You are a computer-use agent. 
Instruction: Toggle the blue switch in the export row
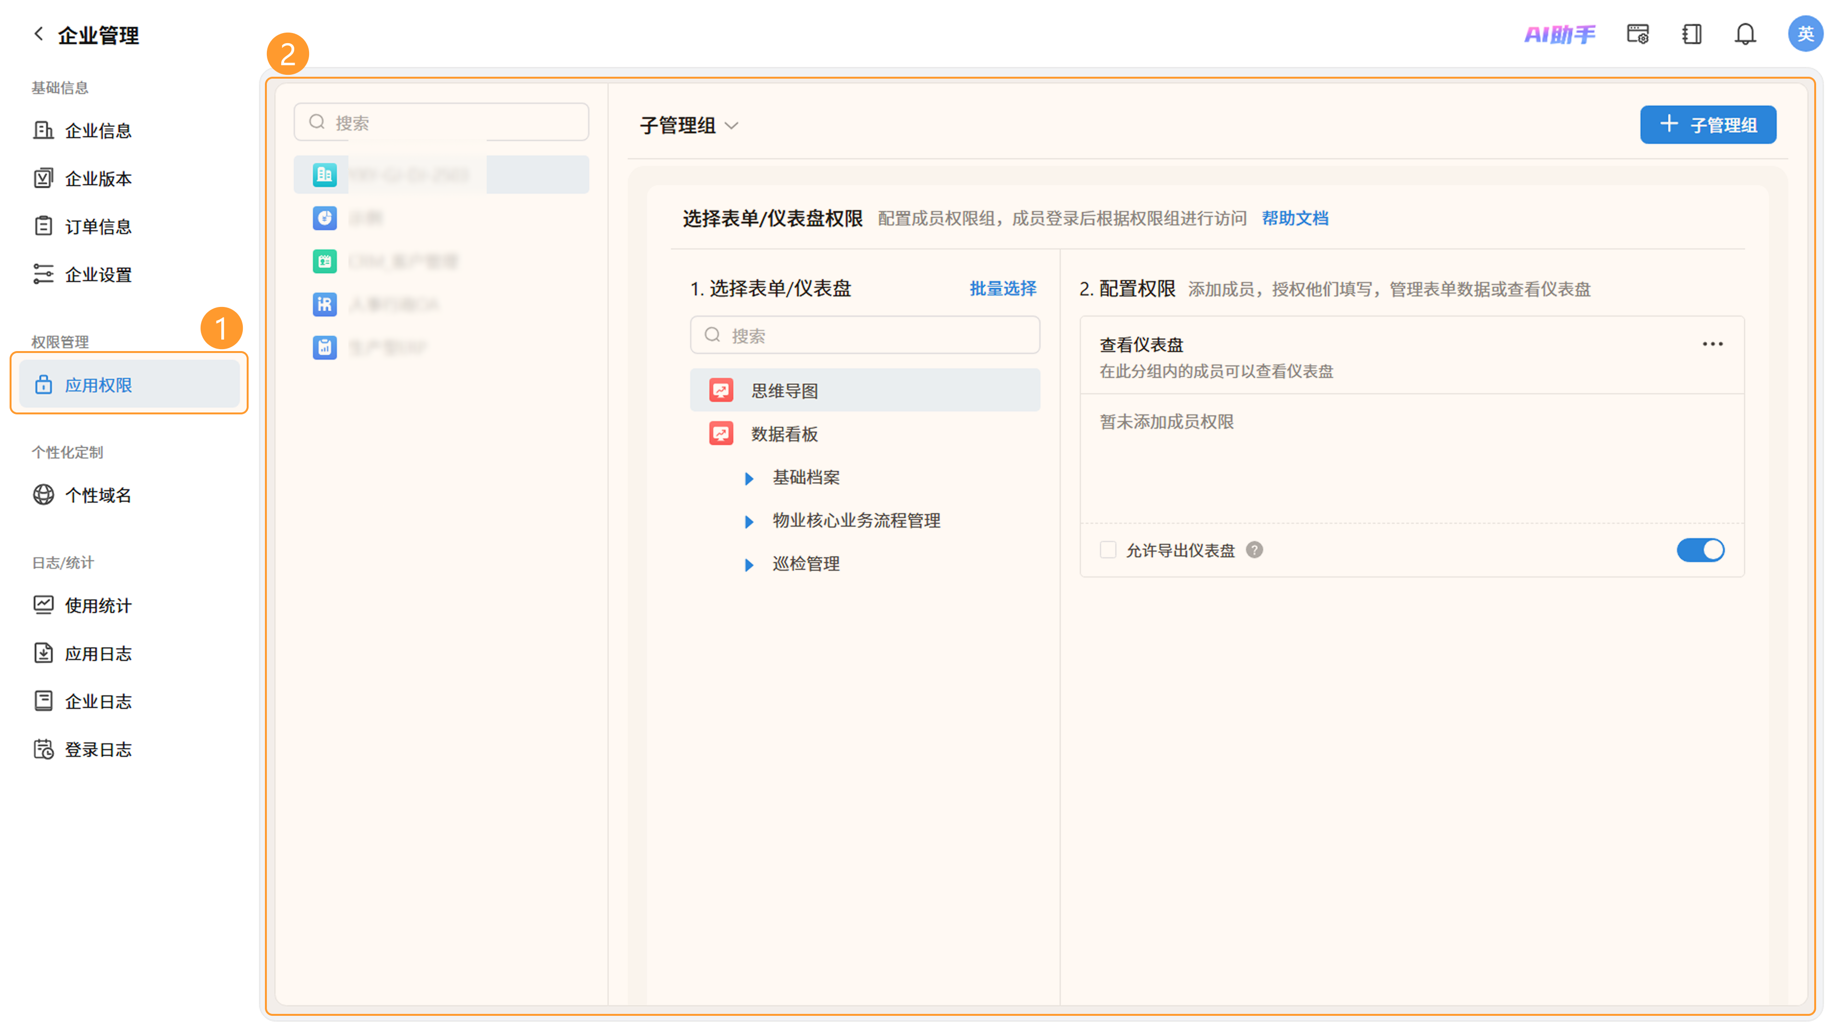1700,550
